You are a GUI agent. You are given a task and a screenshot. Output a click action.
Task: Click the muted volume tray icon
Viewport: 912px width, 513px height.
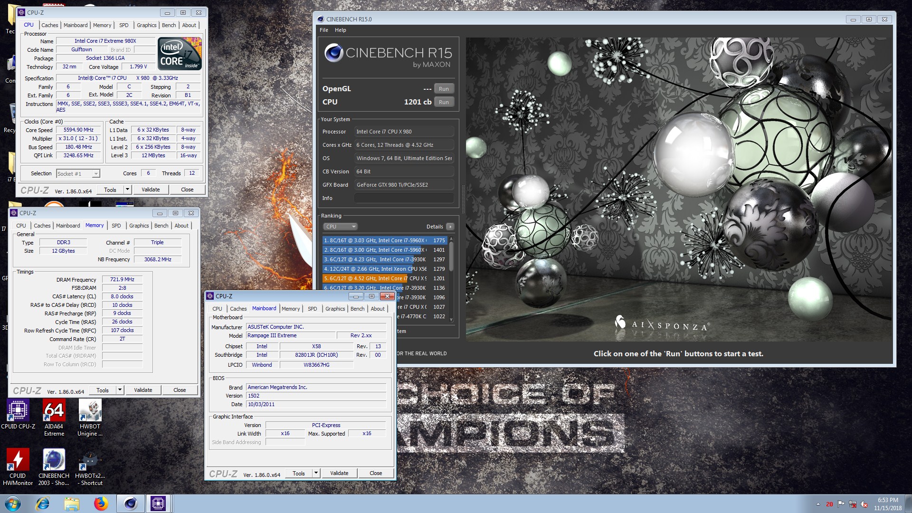864,504
